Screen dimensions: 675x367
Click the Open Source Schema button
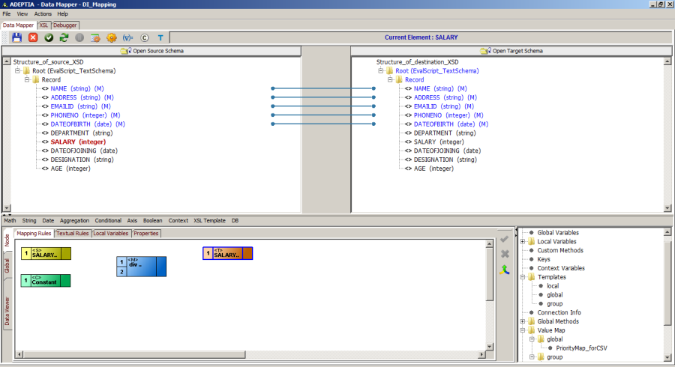coord(152,51)
